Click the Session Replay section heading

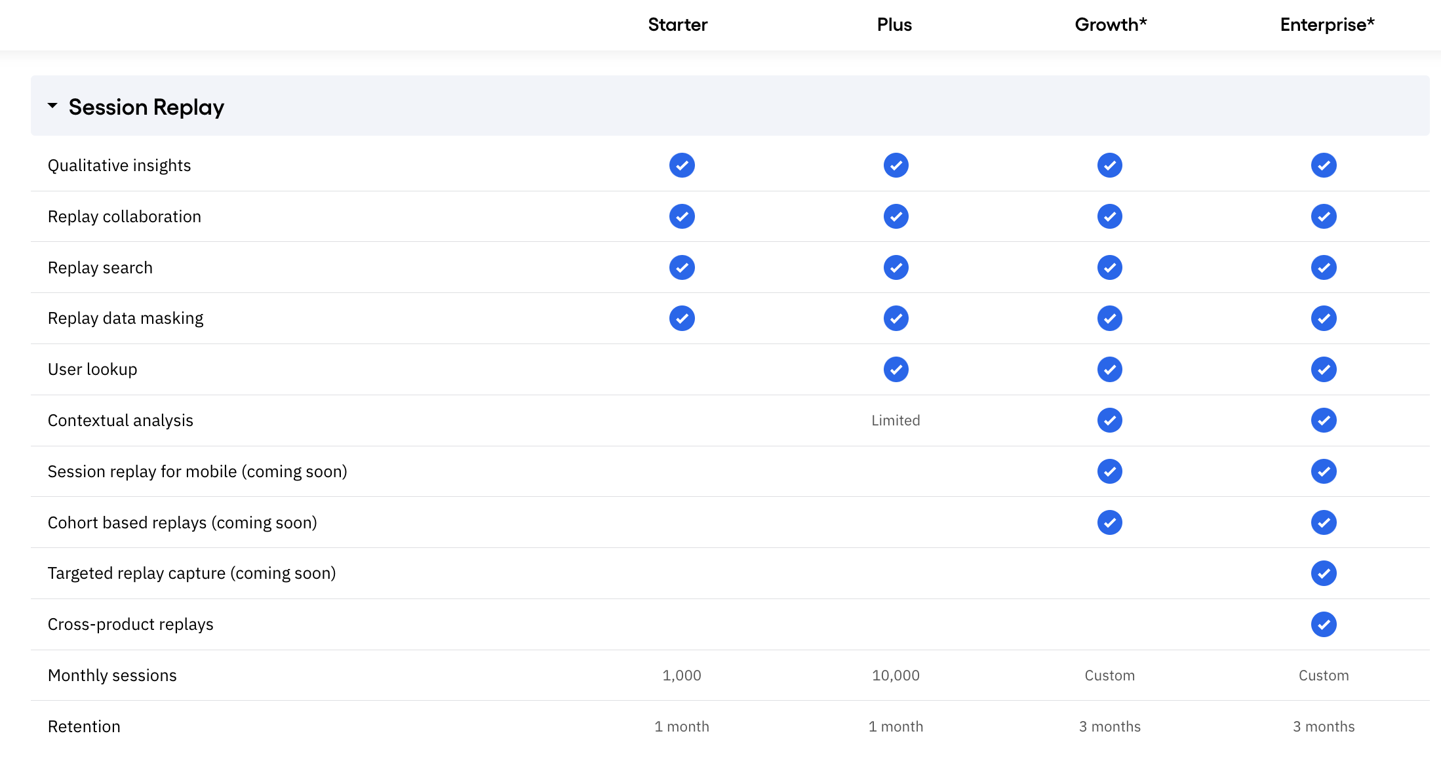point(146,107)
